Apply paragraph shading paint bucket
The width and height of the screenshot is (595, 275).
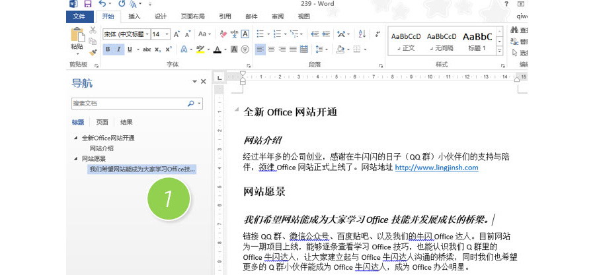(x=340, y=49)
